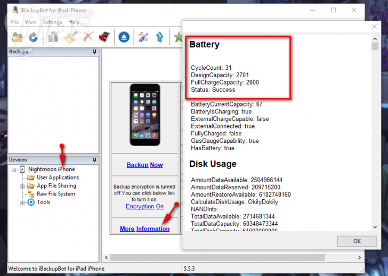Click the main horizontal scrollbar thumb

(217, 257)
